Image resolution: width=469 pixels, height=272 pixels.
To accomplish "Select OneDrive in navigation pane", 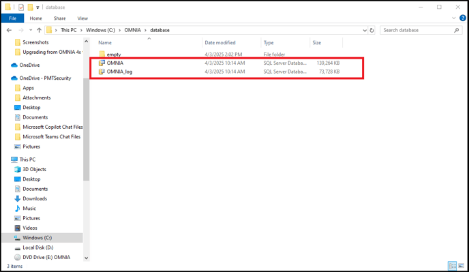I will (x=29, y=65).
